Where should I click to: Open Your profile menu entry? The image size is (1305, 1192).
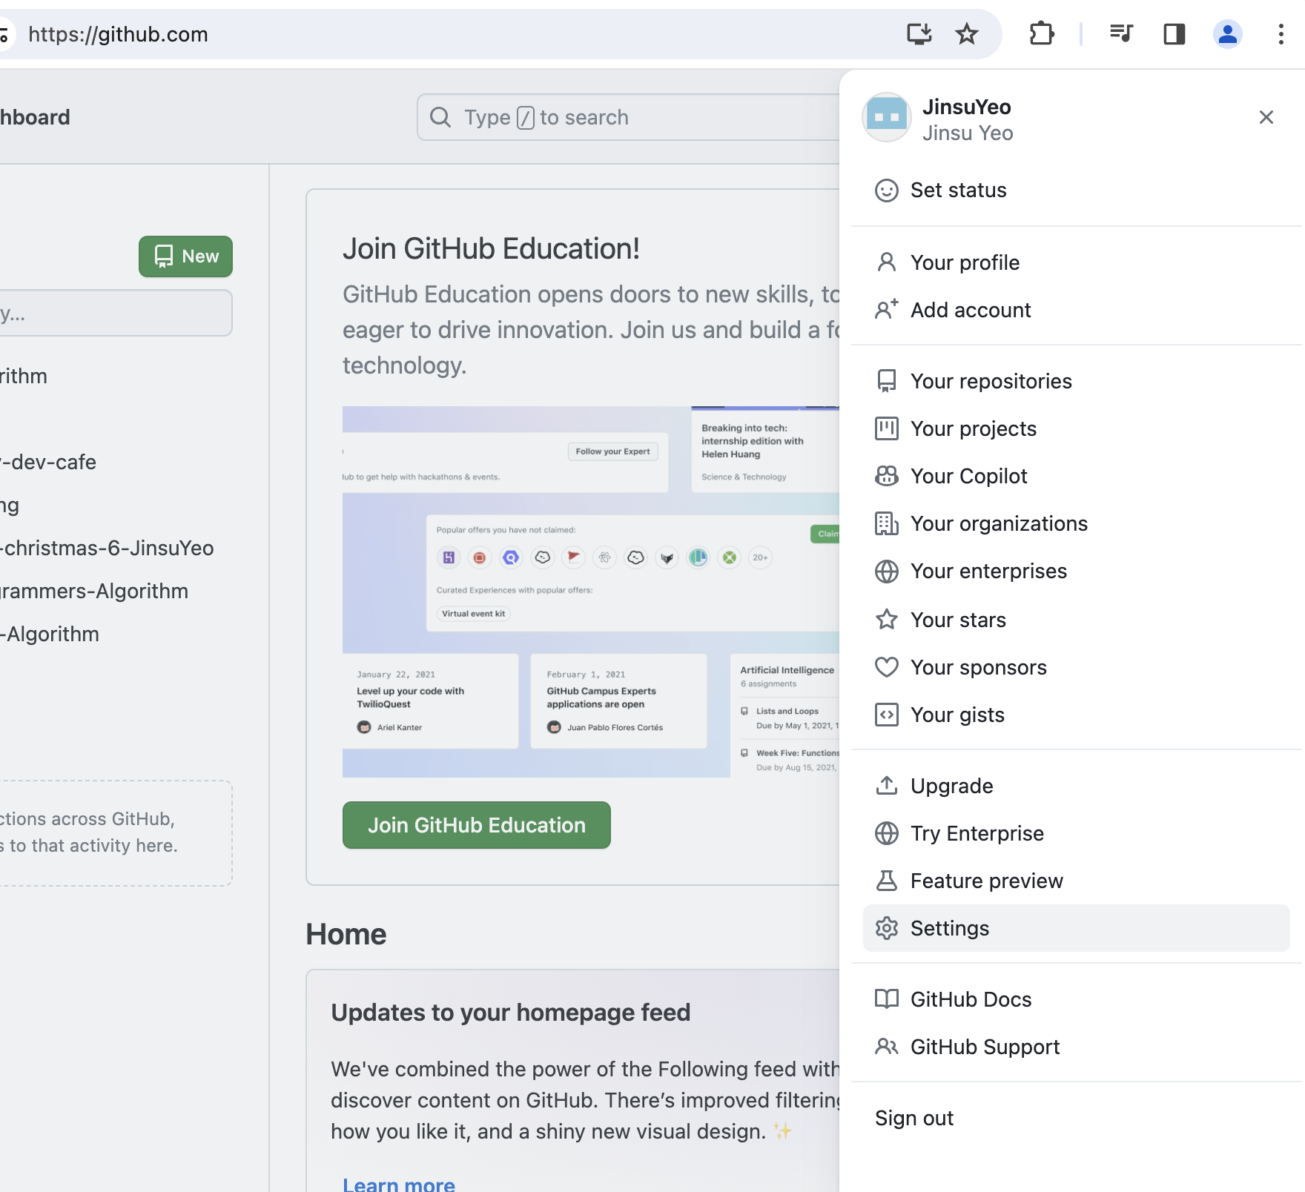(1076, 262)
